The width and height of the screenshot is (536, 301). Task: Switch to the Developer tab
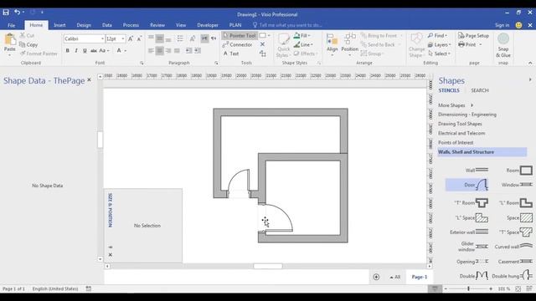[208, 25]
